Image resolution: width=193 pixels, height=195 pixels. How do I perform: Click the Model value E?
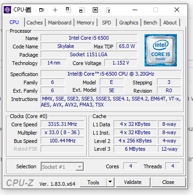coord(112,82)
